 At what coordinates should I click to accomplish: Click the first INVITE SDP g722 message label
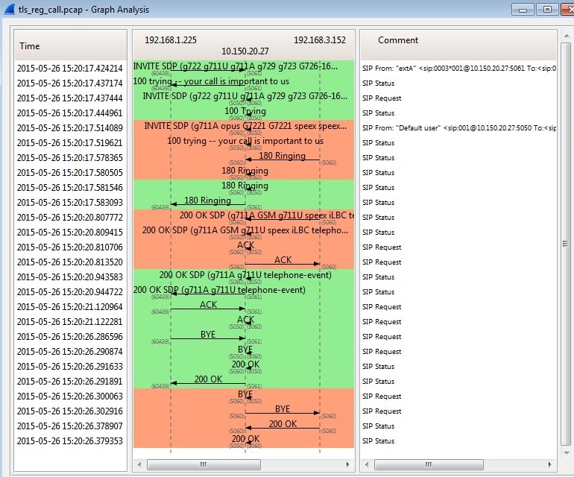click(236, 66)
